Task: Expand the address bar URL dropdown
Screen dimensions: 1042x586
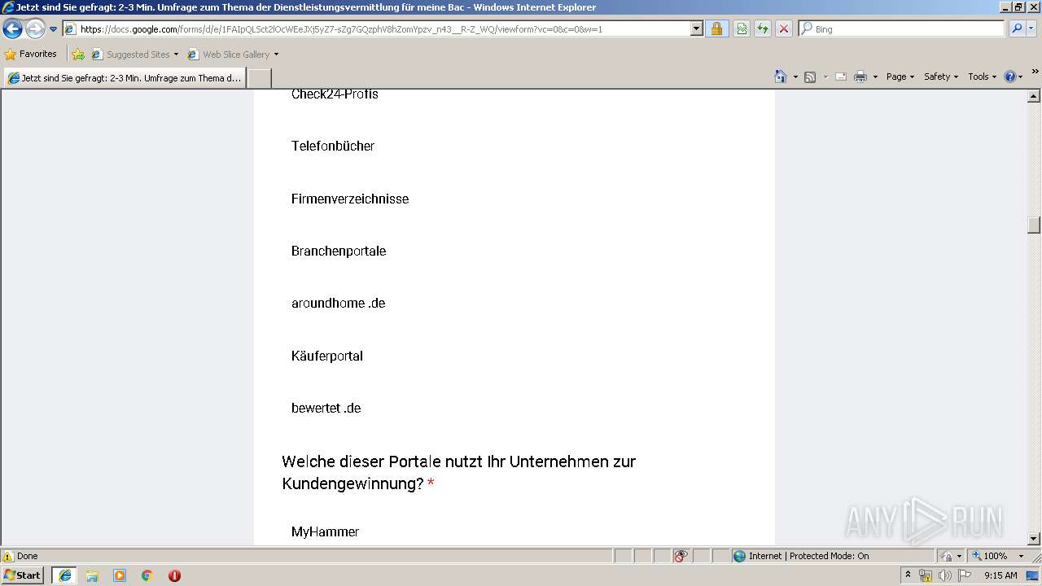Action: point(696,28)
